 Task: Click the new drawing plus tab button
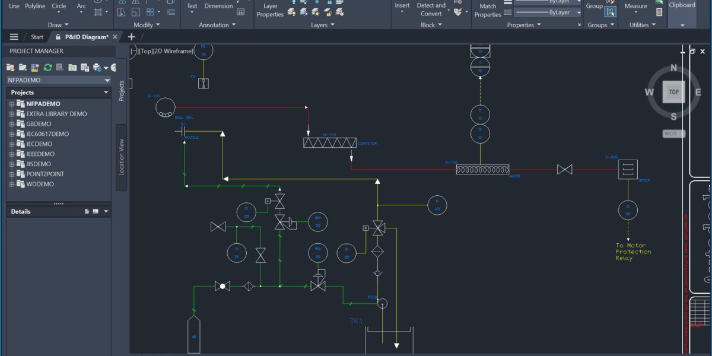132,37
